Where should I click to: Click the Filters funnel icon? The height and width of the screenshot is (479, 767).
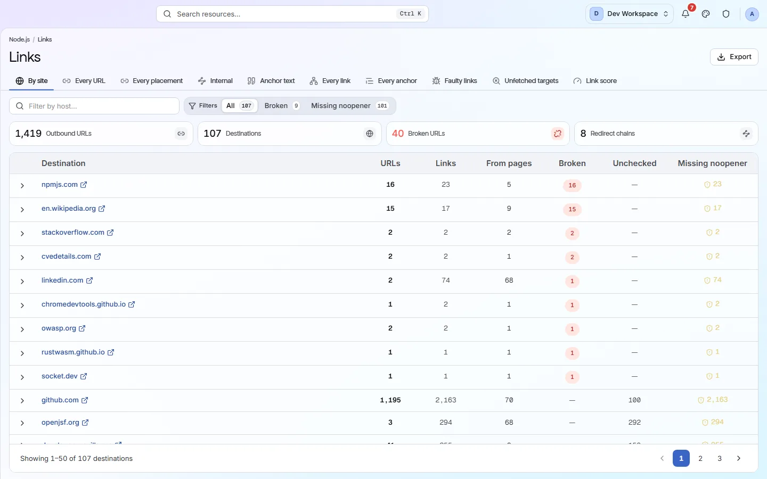192,106
